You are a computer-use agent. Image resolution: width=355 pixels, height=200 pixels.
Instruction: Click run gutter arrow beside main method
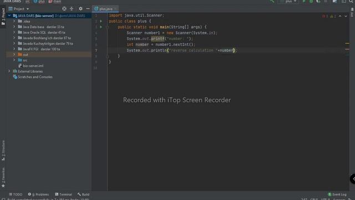click(101, 27)
